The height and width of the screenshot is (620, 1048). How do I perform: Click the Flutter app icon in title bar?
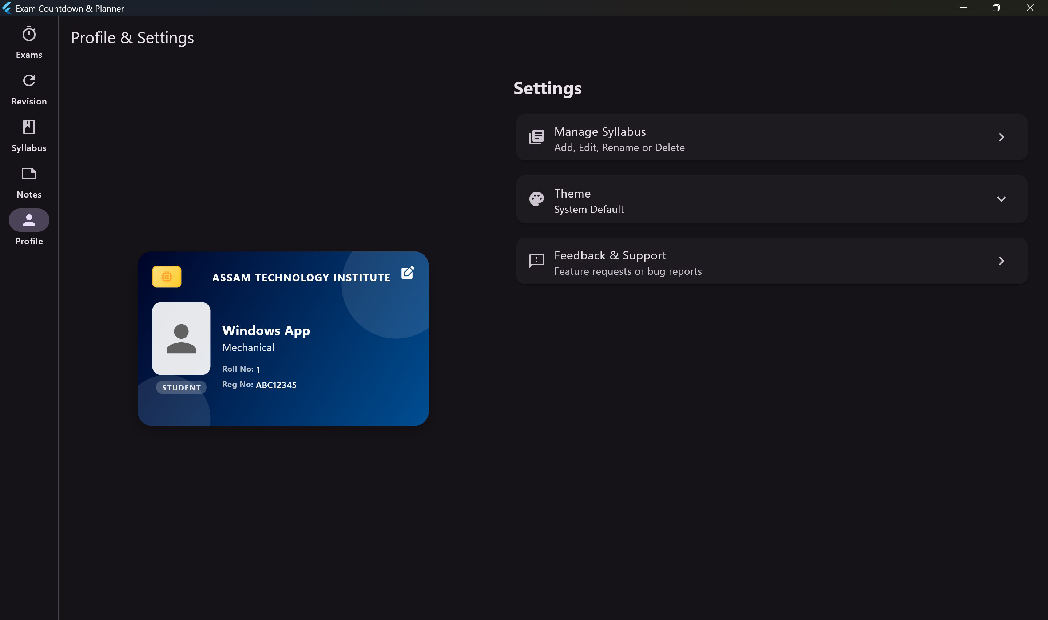[x=7, y=8]
